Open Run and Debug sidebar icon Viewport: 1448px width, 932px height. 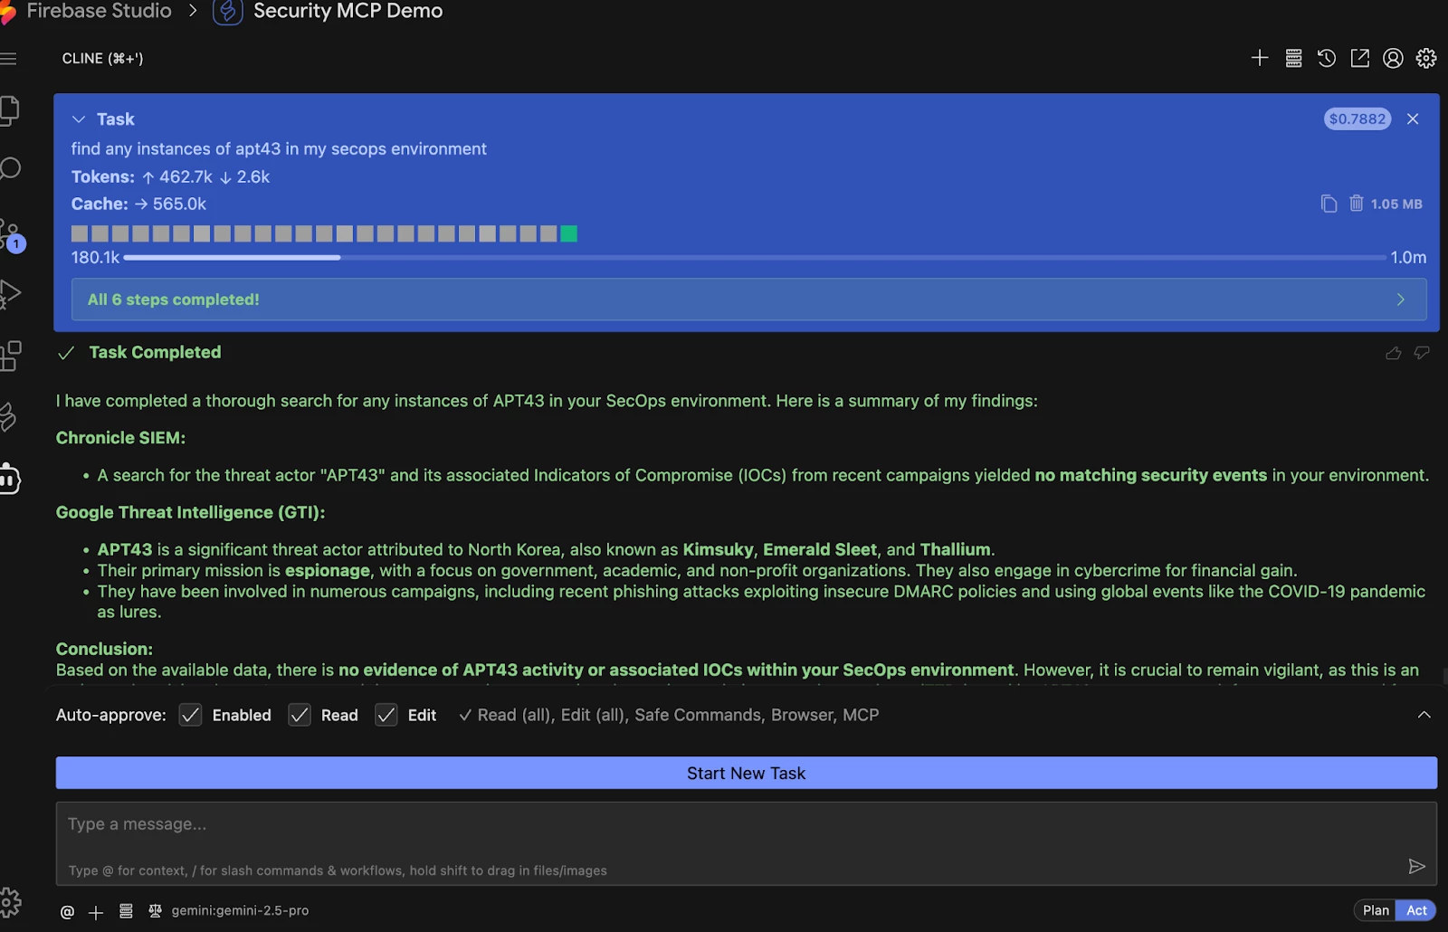click(x=9, y=294)
